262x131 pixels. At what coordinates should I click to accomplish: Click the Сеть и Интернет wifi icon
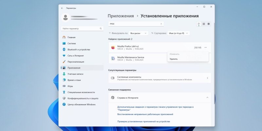(x=64, y=56)
